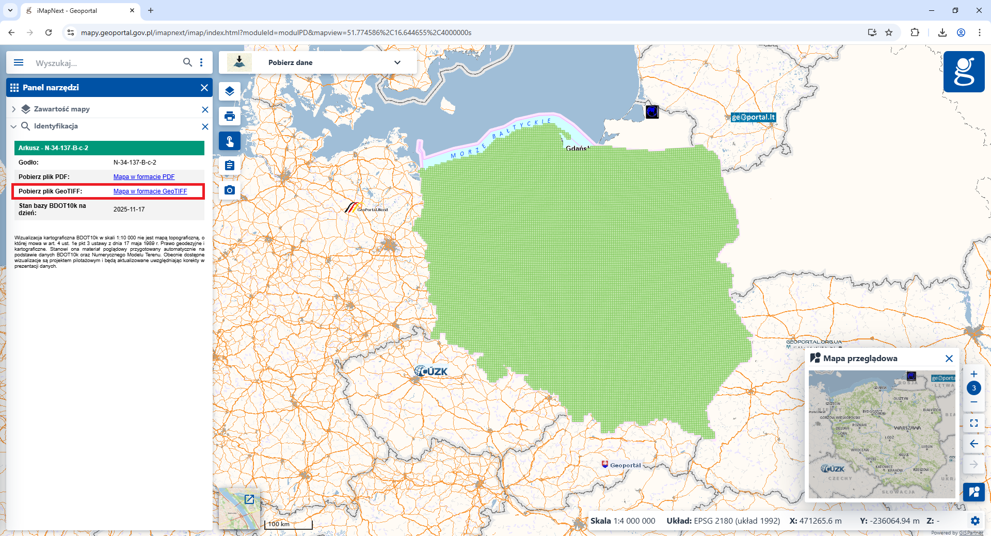991x536 pixels.
Task: Open the hamburger menu next to search
Action: coord(19,62)
